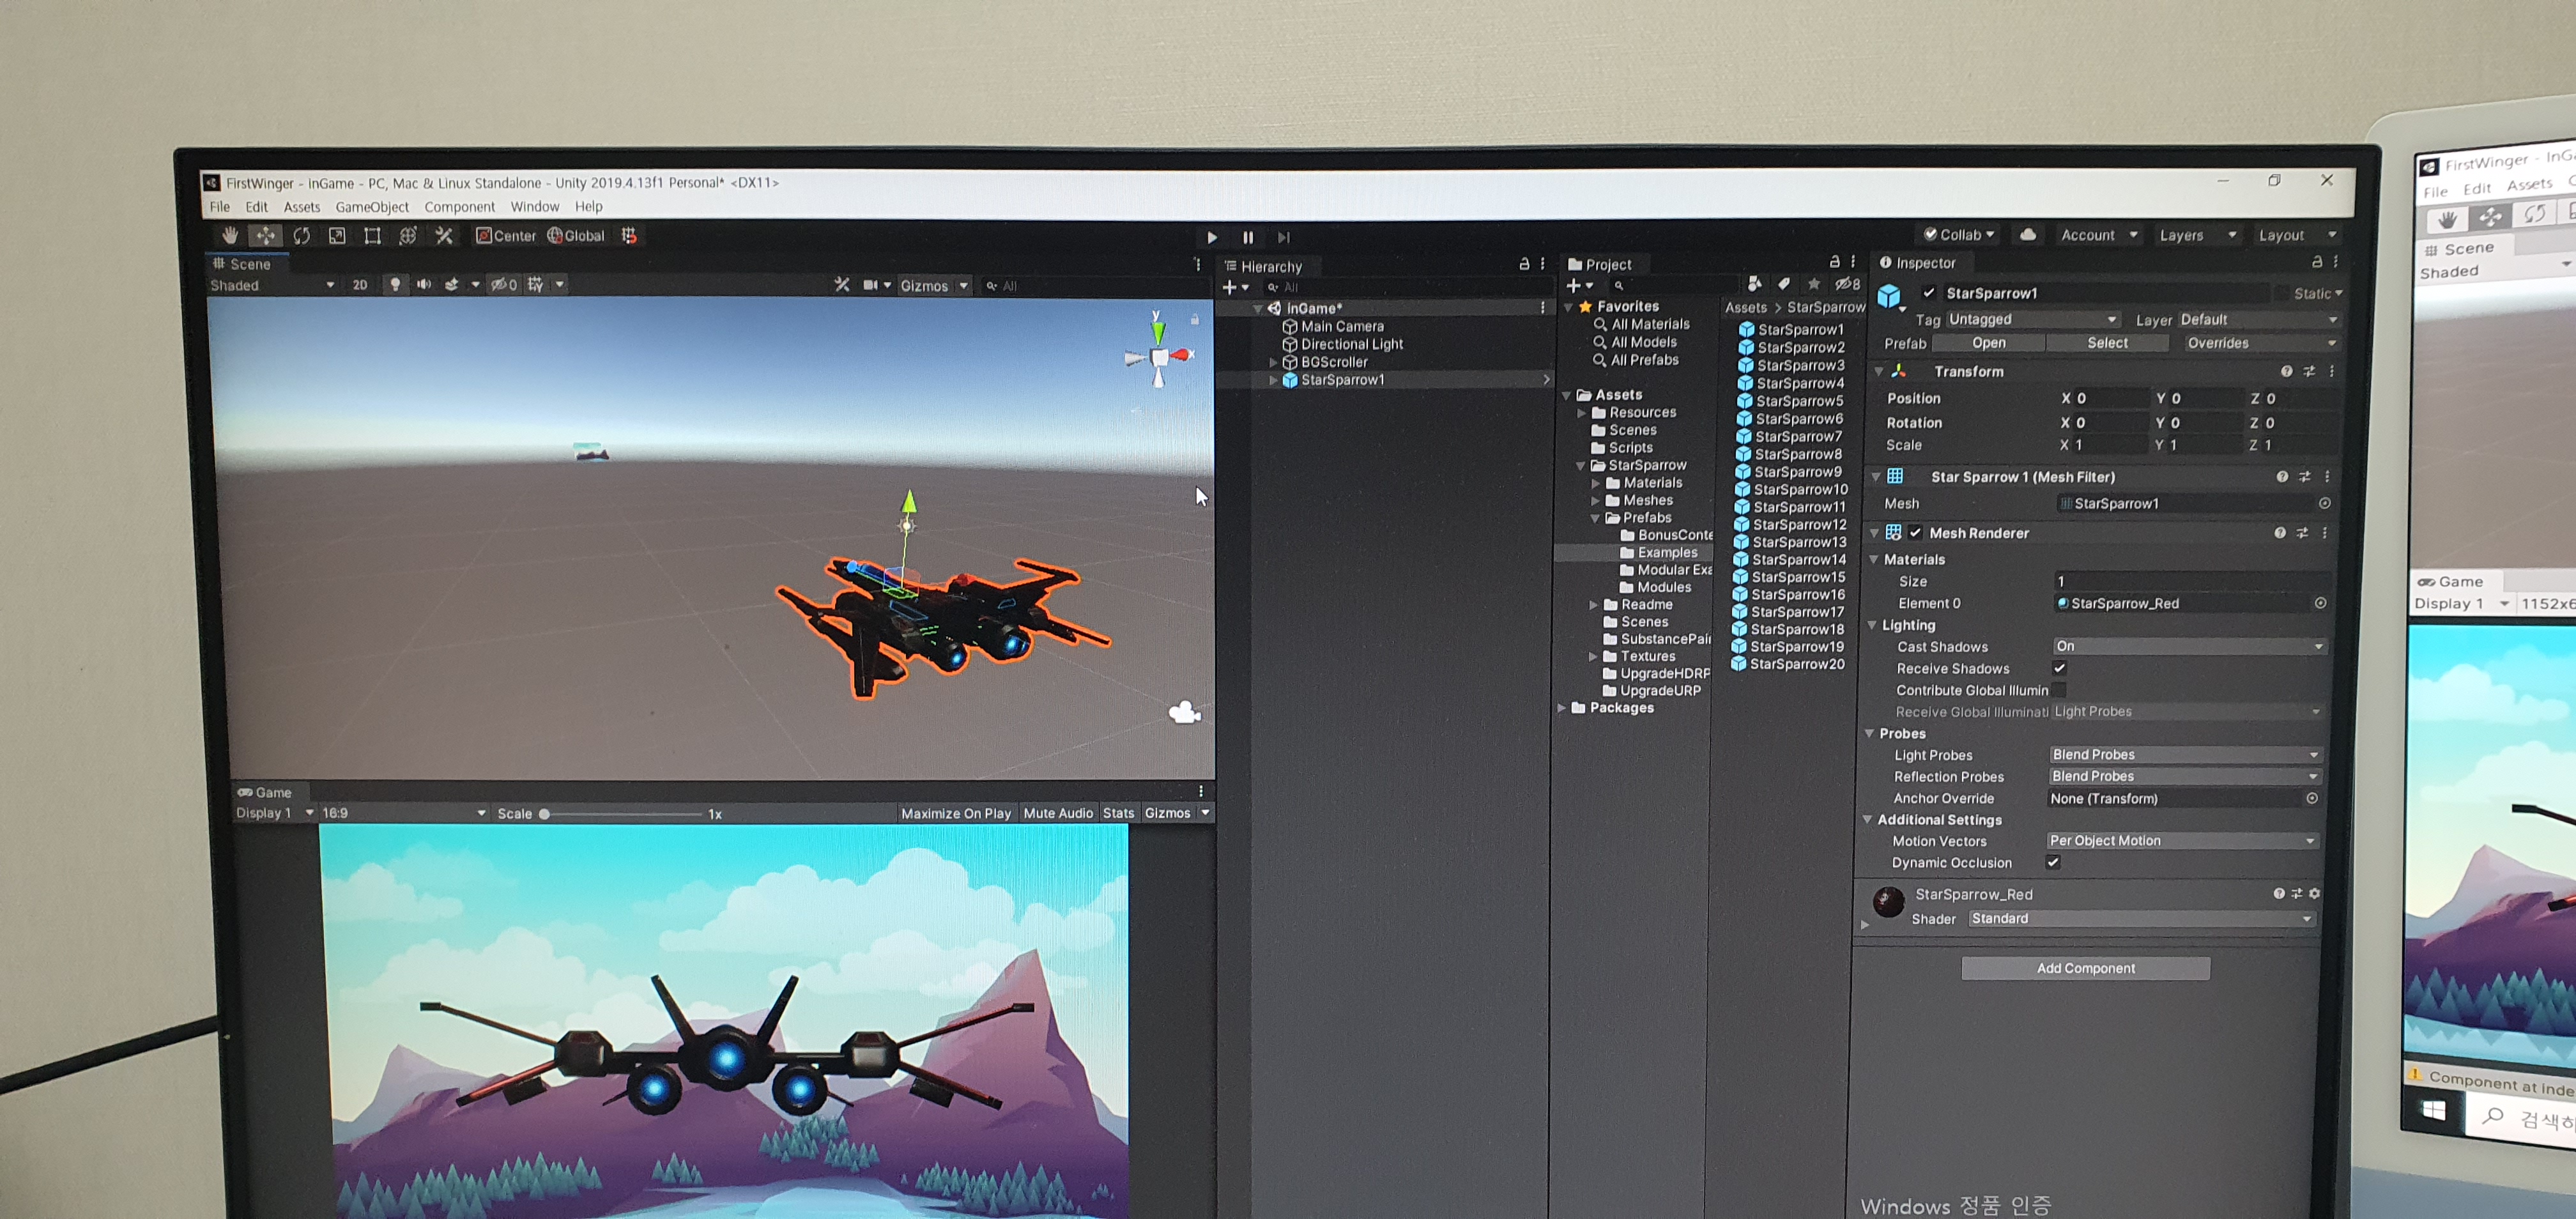Click the Add Component button
Screen dimensions: 2576x1219
click(x=2085, y=968)
